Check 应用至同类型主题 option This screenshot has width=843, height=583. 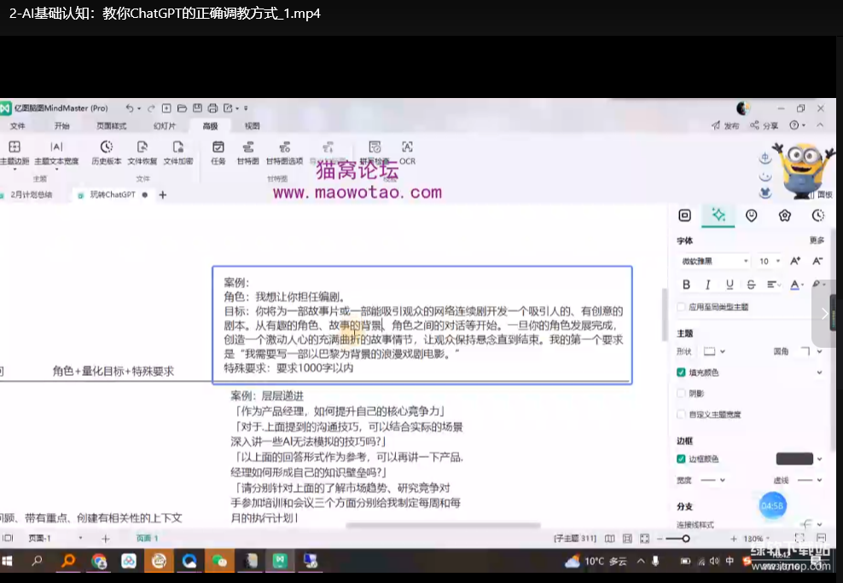click(681, 307)
